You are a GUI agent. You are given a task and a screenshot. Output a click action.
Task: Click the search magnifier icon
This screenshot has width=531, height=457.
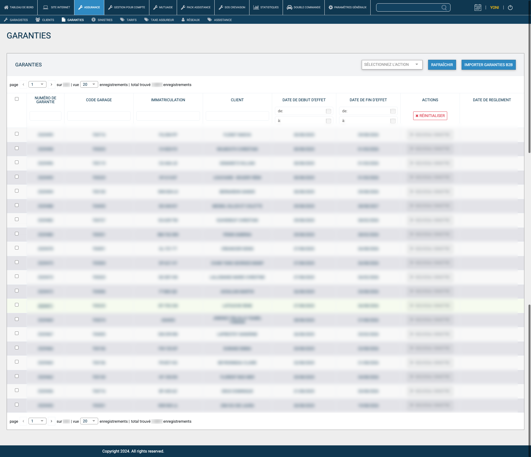pyautogui.click(x=444, y=7)
